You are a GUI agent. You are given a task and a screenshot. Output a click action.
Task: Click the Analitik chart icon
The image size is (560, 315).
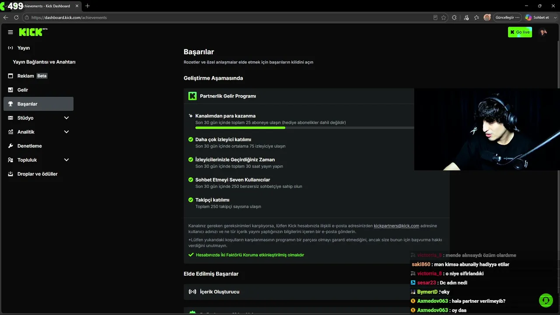click(x=10, y=132)
